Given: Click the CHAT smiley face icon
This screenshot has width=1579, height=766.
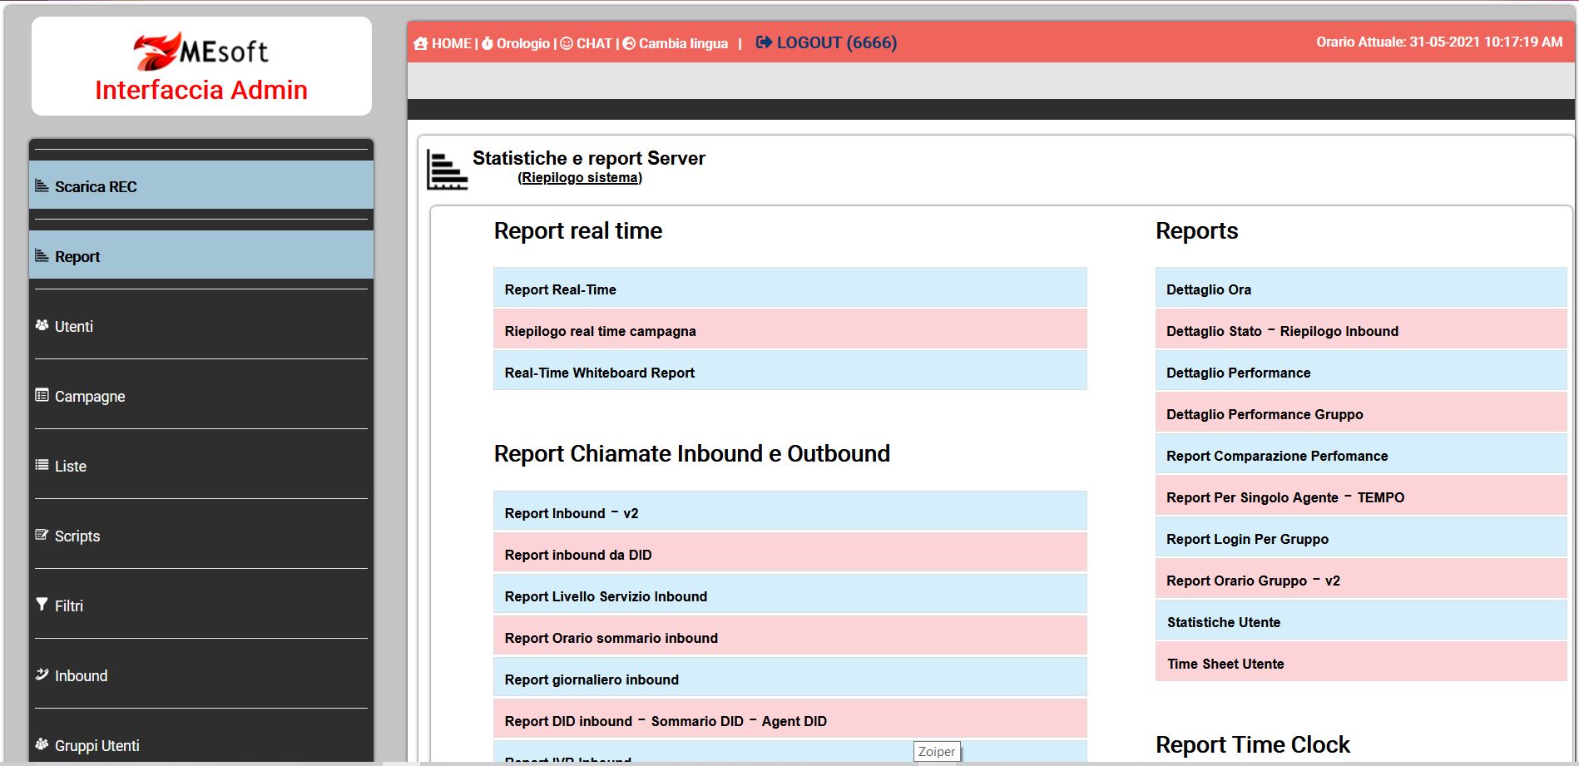Looking at the screenshot, I should point(567,43).
